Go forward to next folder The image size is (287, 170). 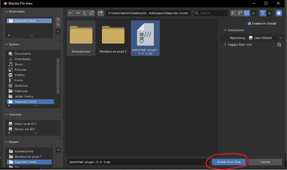tap(78, 13)
